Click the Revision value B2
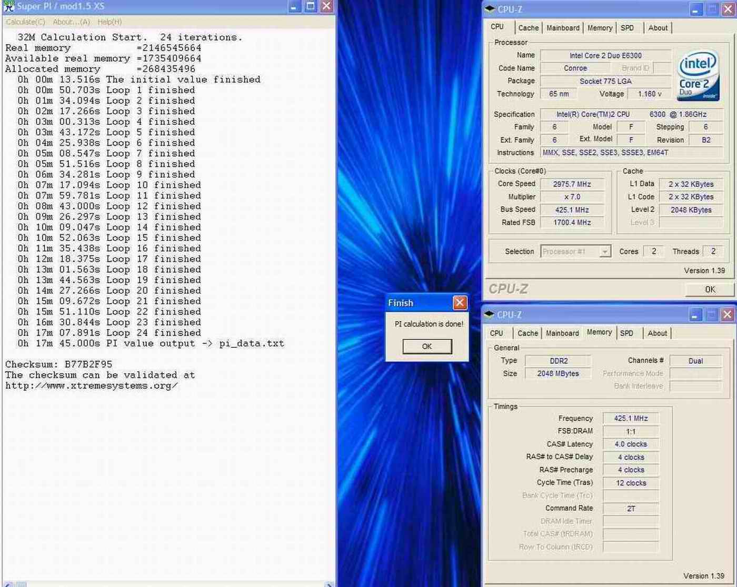737x587 pixels. click(x=706, y=140)
